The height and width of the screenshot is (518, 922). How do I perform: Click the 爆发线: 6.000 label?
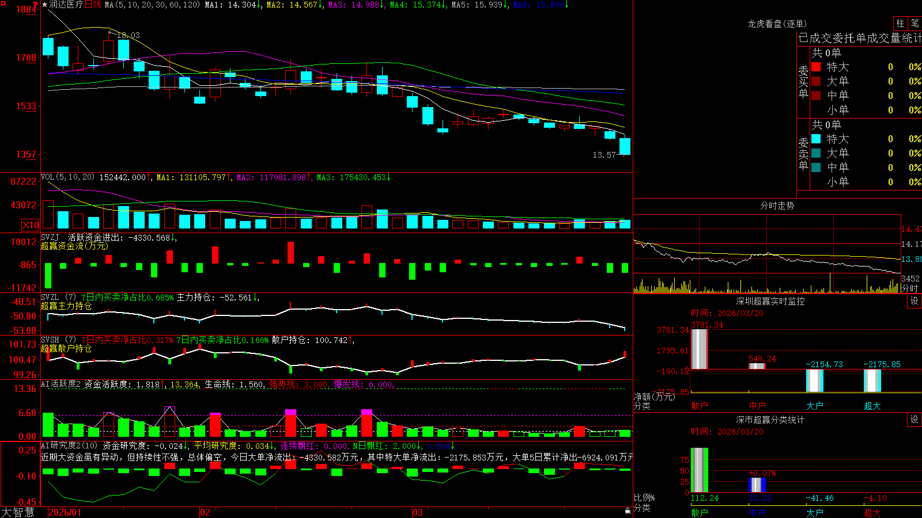pyautogui.click(x=363, y=384)
